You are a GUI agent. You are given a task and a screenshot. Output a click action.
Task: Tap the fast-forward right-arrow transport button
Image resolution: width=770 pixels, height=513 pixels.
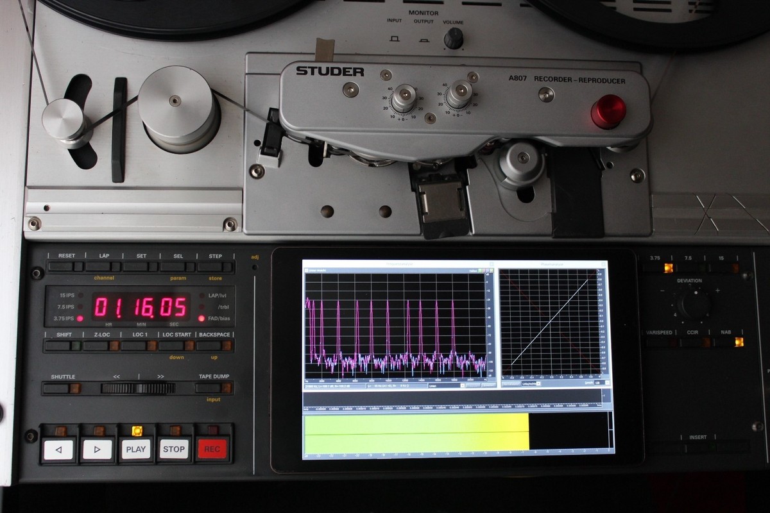tap(97, 450)
